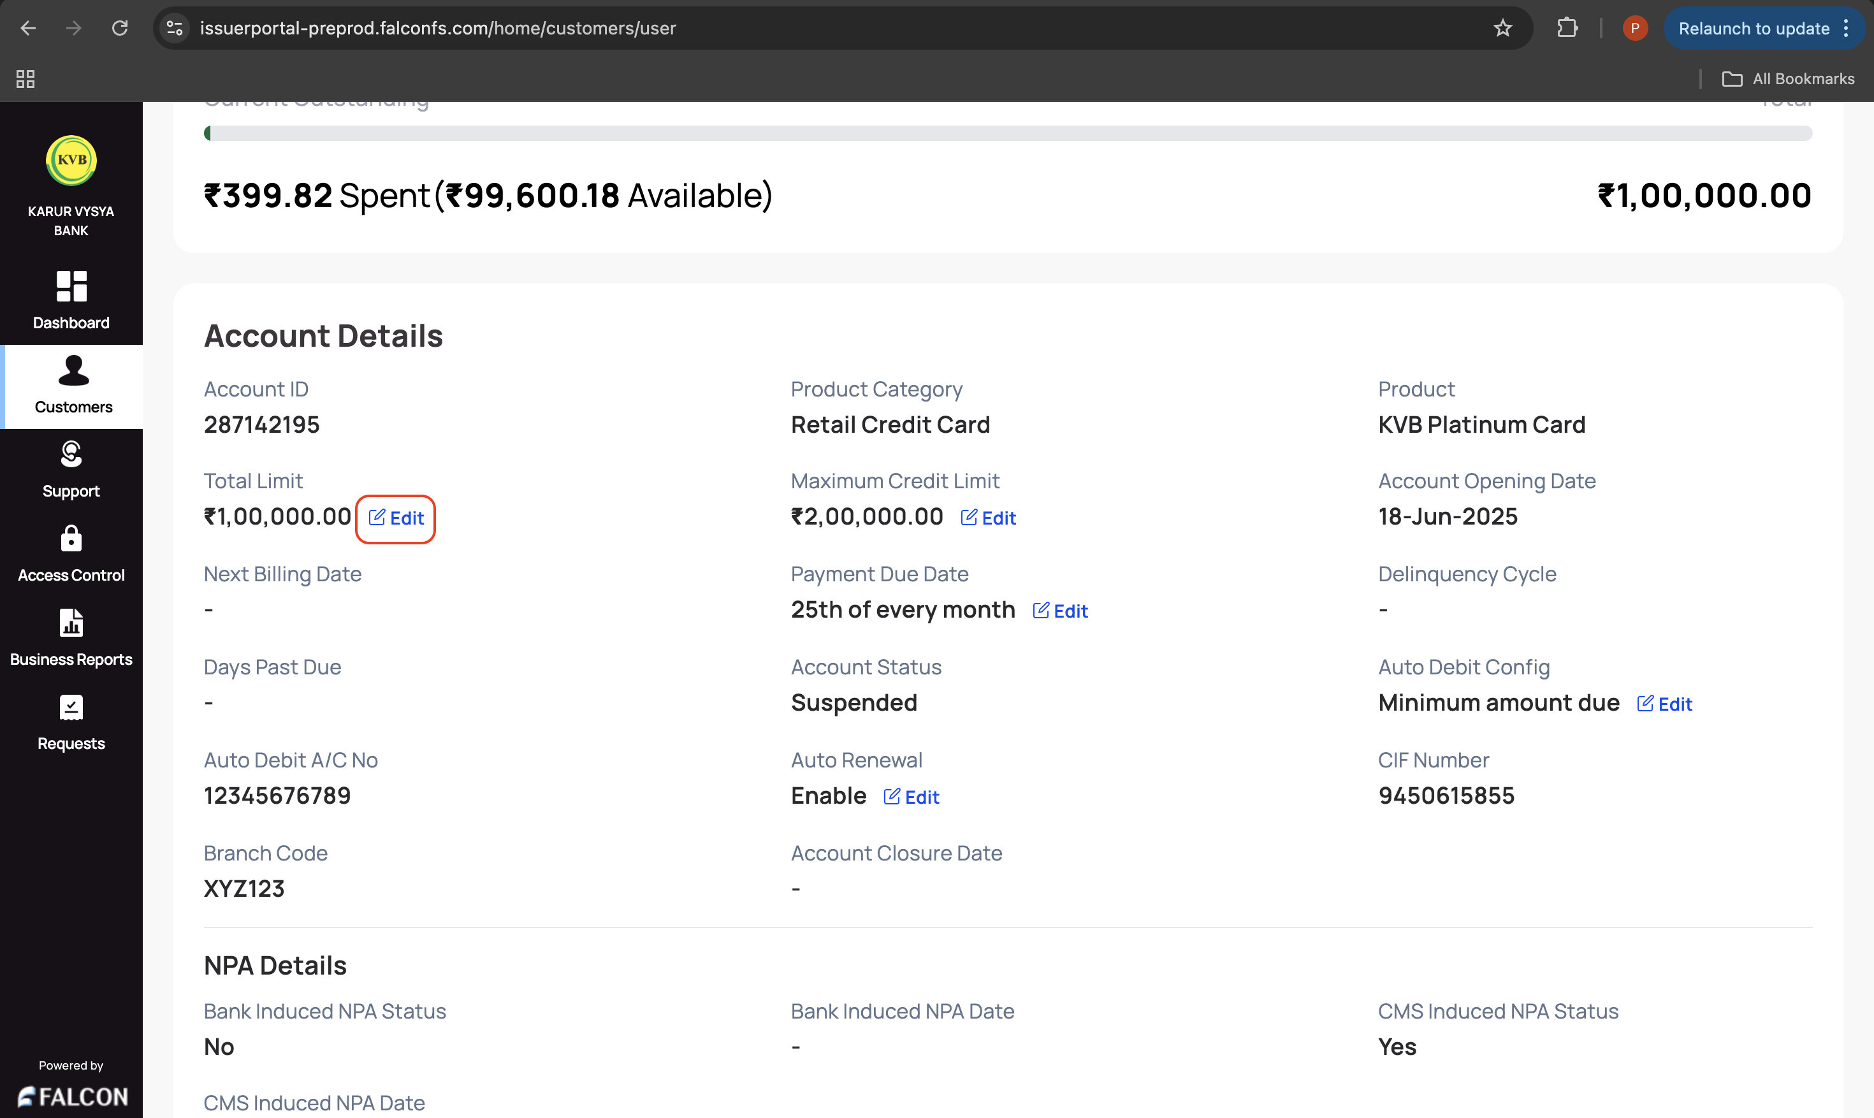Image resolution: width=1874 pixels, height=1118 pixels.
Task: Edit the Auto Debit Config
Action: click(x=1664, y=704)
